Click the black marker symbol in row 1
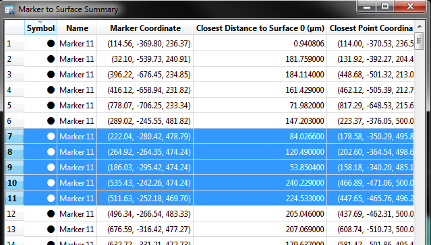 point(51,44)
